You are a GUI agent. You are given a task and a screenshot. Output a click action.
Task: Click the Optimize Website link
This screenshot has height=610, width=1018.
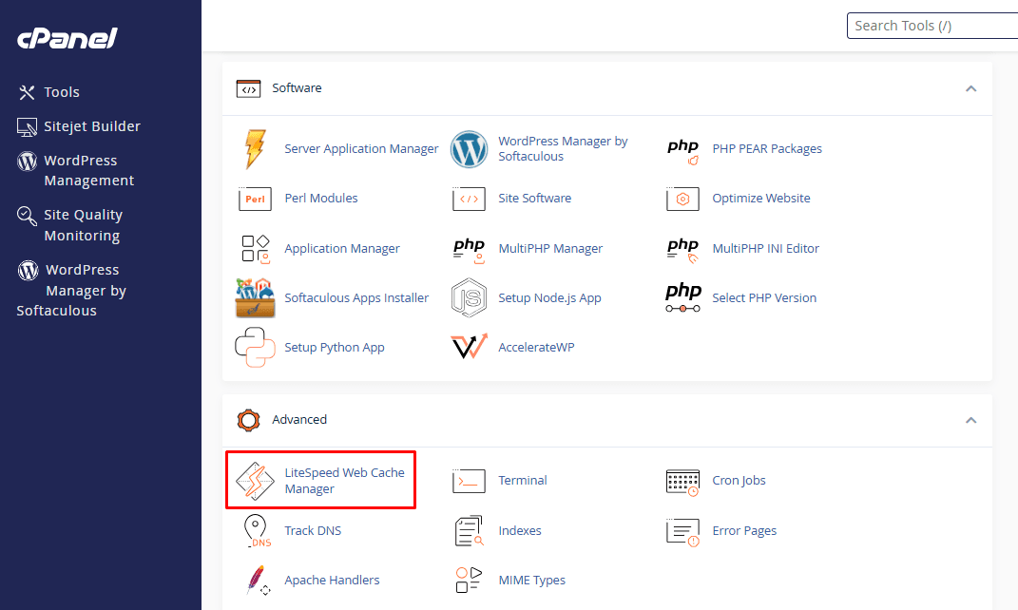click(761, 198)
